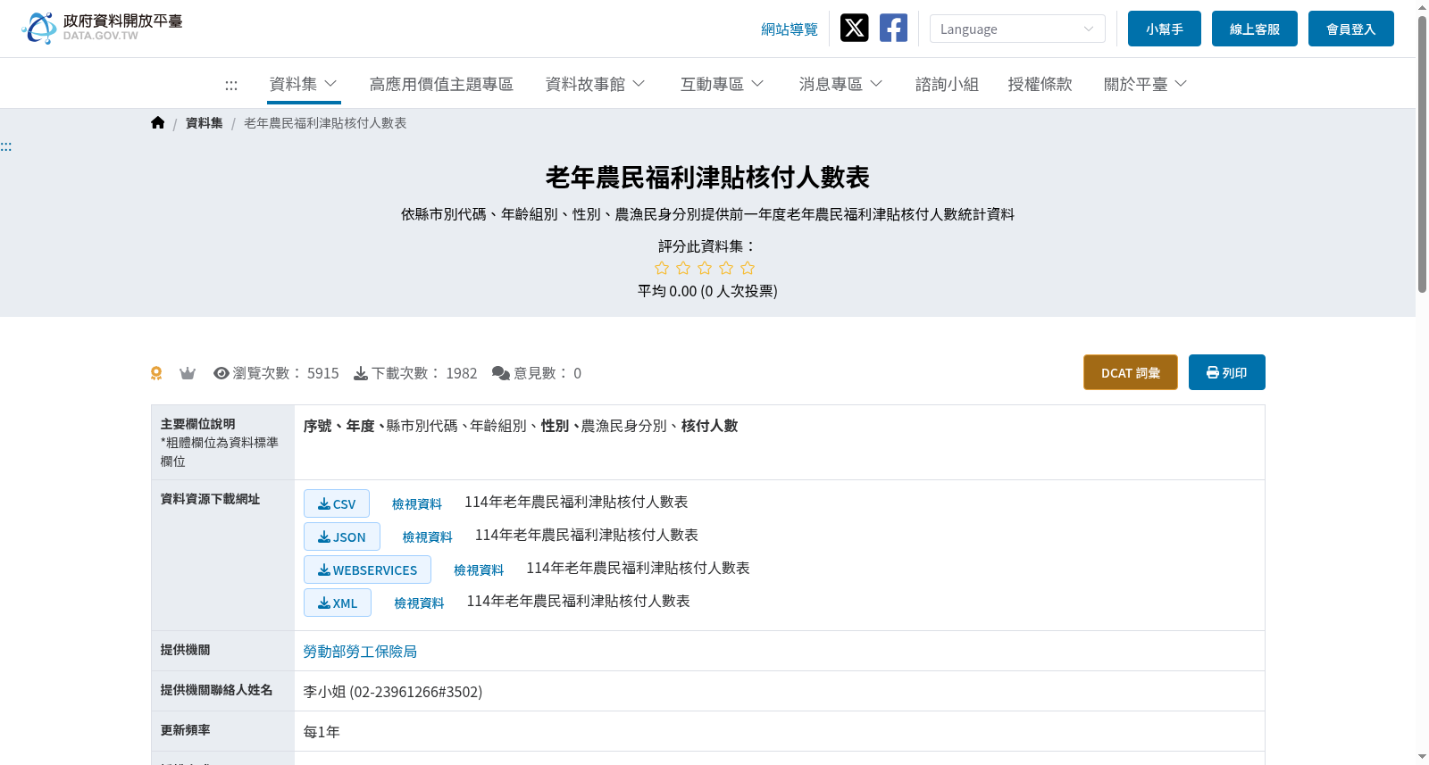Open the 授權條款 menu item

tap(1040, 84)
